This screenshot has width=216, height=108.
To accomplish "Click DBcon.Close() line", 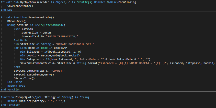I will pos(24,79).
